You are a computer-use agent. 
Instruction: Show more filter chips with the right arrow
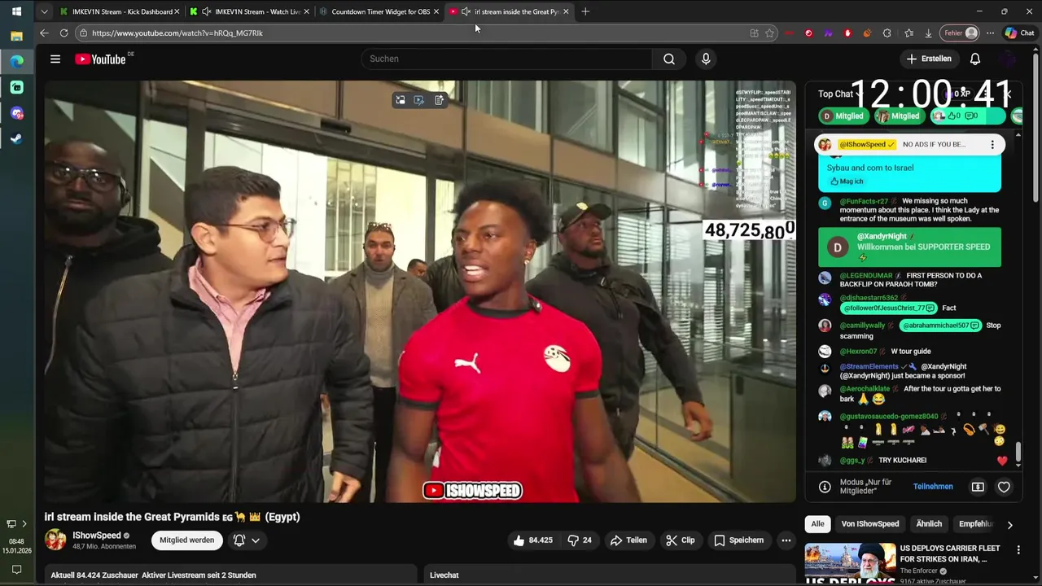point(1009,525)
